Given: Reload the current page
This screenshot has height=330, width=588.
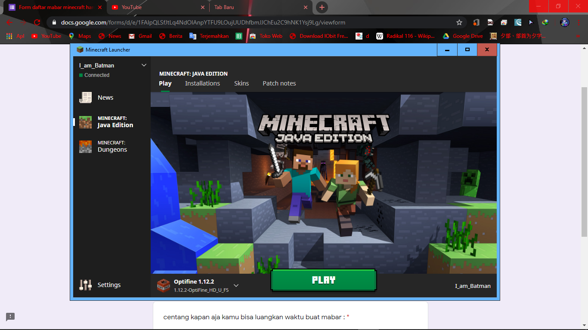Looking at the screenshot, I should point(37,22).
